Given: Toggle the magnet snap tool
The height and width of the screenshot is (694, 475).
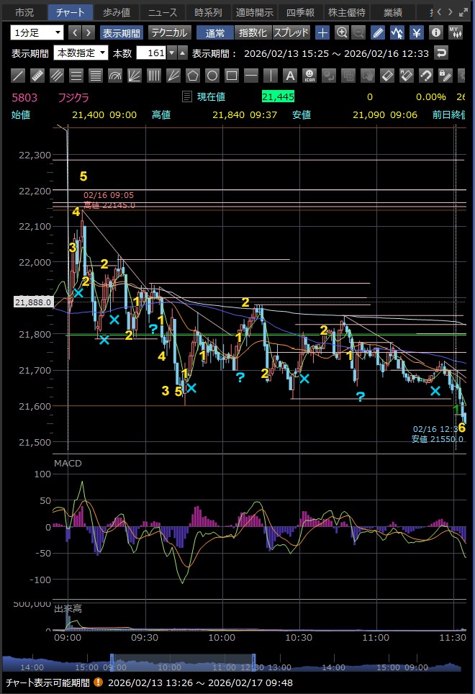Looking at the screenshot, I should coord(426,76).
